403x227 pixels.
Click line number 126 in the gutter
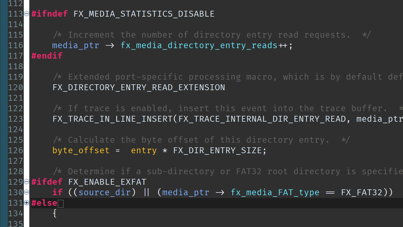point(16,150)
